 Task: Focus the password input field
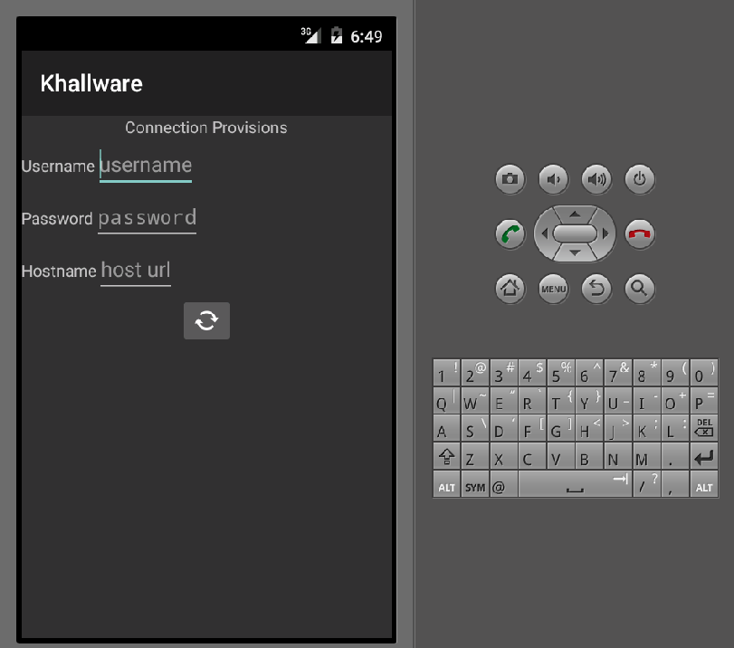tap(147, 219)
